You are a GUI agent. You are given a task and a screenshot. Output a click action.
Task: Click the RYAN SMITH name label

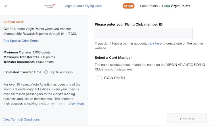[114, 78]
